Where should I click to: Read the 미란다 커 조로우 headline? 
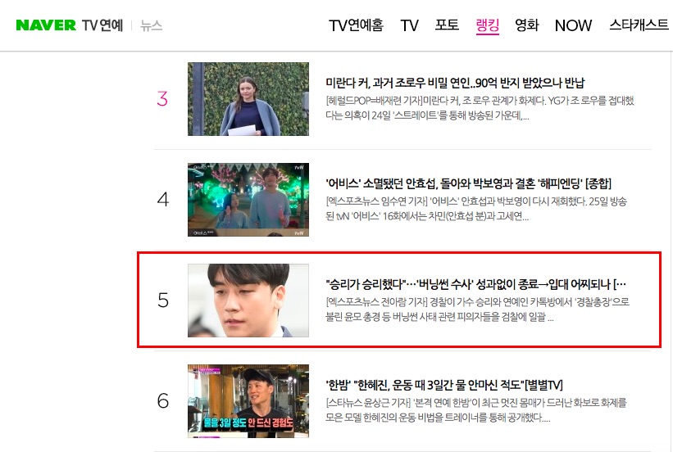[x=455, y=83]
